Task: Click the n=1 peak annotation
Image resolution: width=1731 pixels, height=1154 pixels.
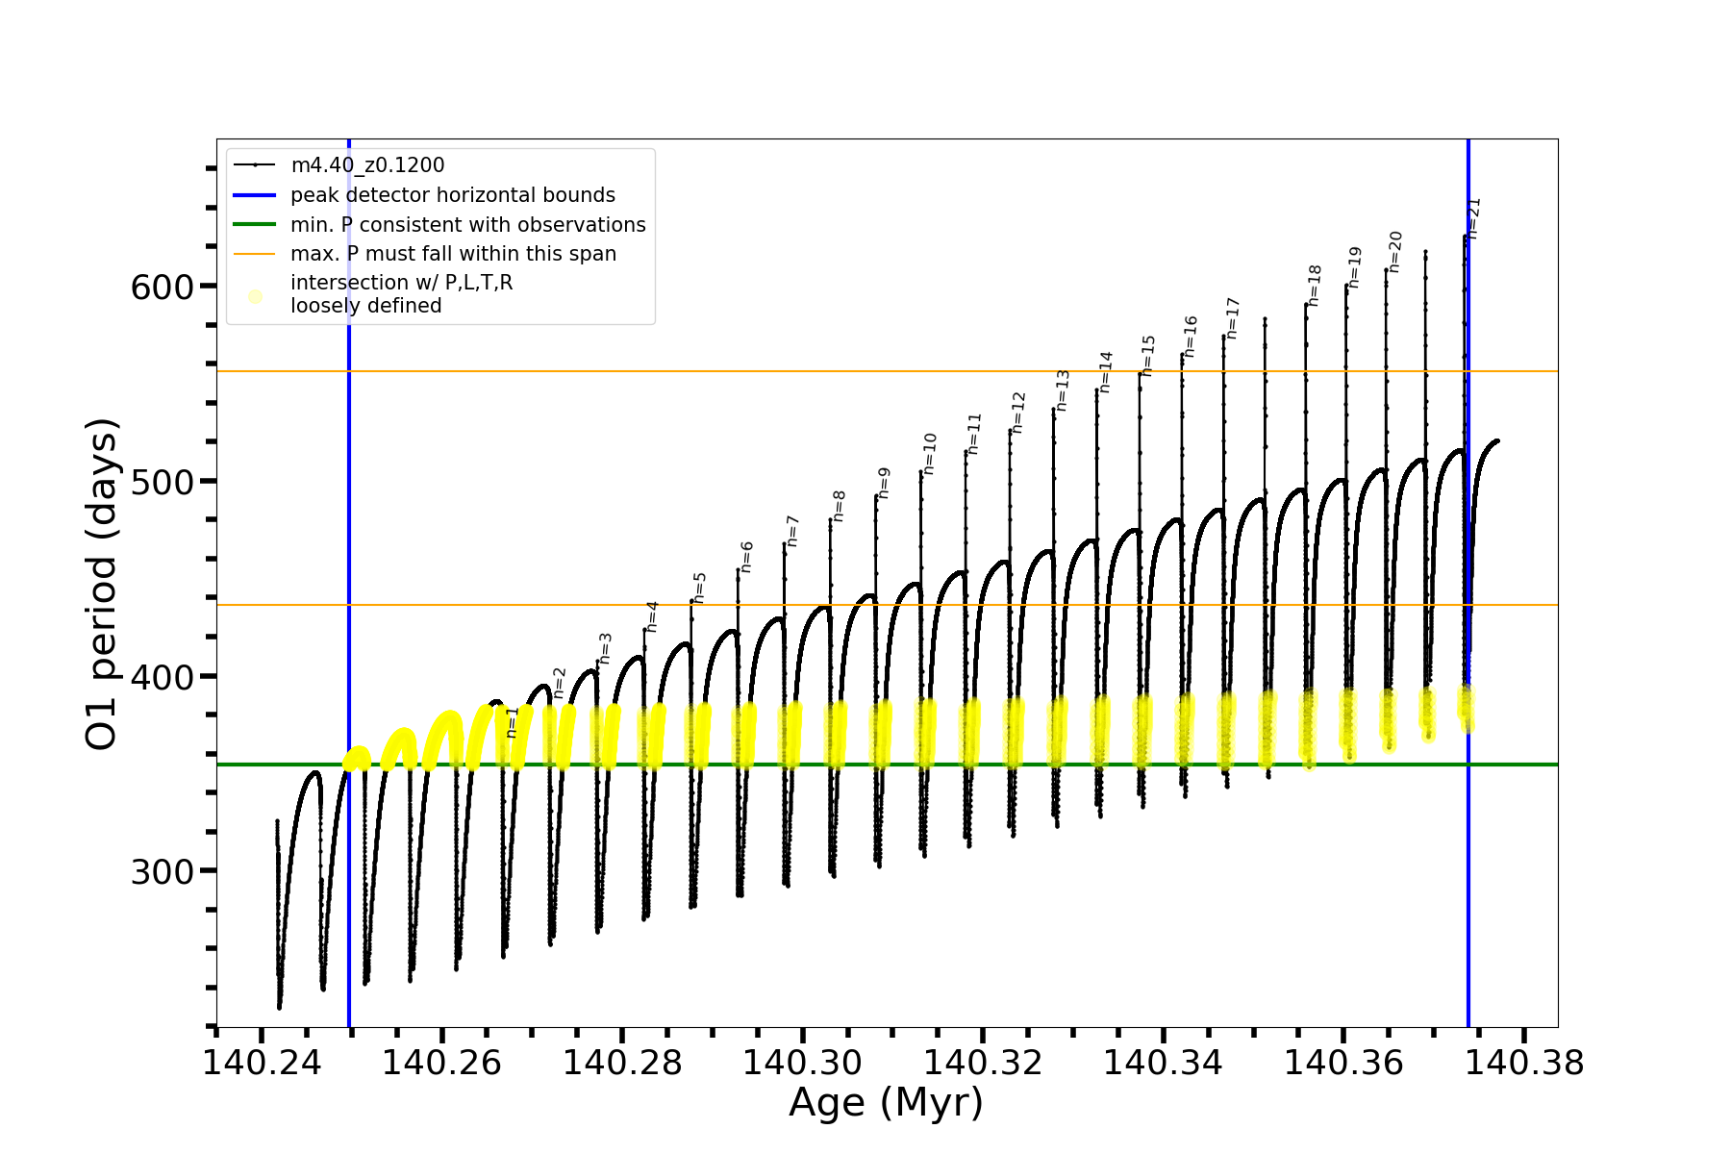Action: tap(512, 722)
